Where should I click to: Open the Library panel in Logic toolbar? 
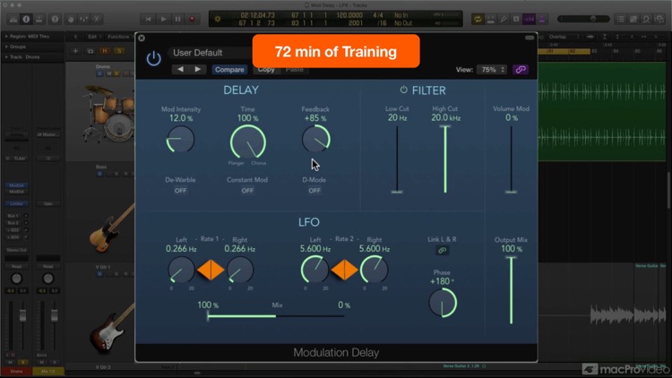point(13,20)
